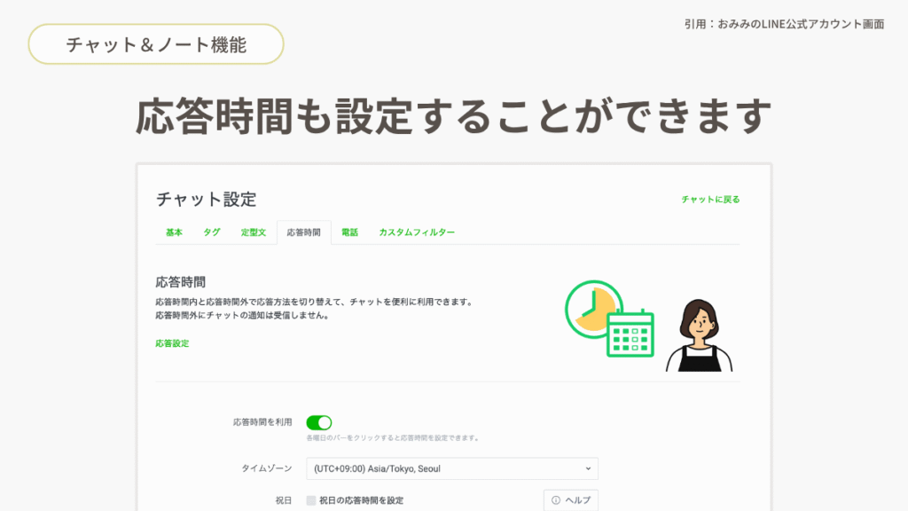Click the ヘルプ button
The image size is (908, 511).
[x=570, y=500]
